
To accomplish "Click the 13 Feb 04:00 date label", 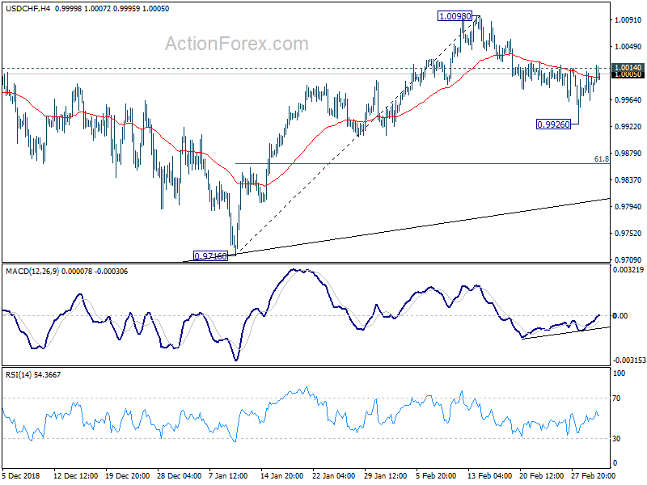I will [x=490, y=476].
